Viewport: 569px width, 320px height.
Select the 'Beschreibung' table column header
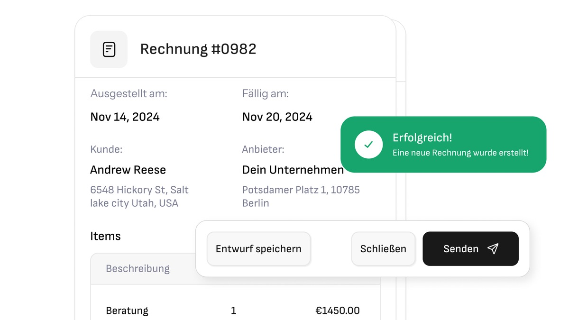tap(137, 268)
